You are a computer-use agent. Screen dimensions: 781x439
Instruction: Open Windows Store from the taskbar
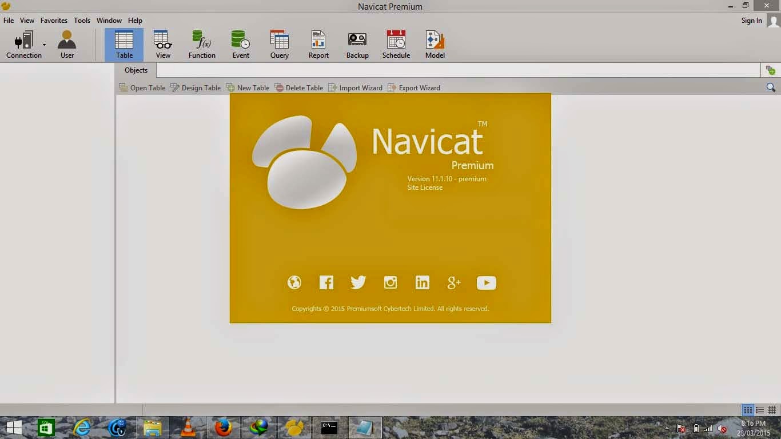46,428
